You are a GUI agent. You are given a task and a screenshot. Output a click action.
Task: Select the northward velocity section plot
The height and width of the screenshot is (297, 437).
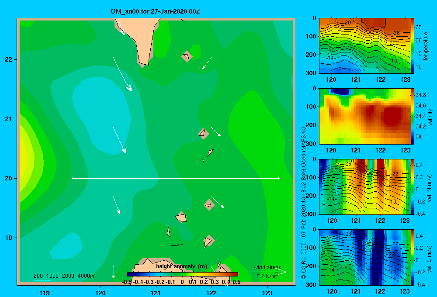pyautogui.click(x=365, y=186)
